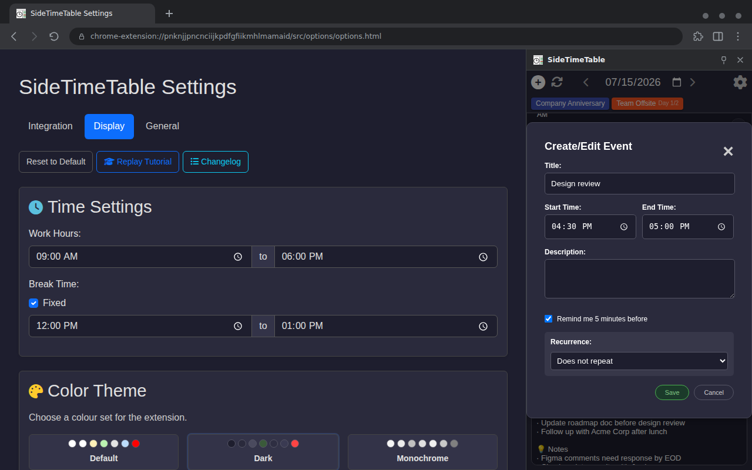Screen dimensions: 752x470
Task: Open clock picker for work hours 06:00 PM
Action: (x=483, y=257)
